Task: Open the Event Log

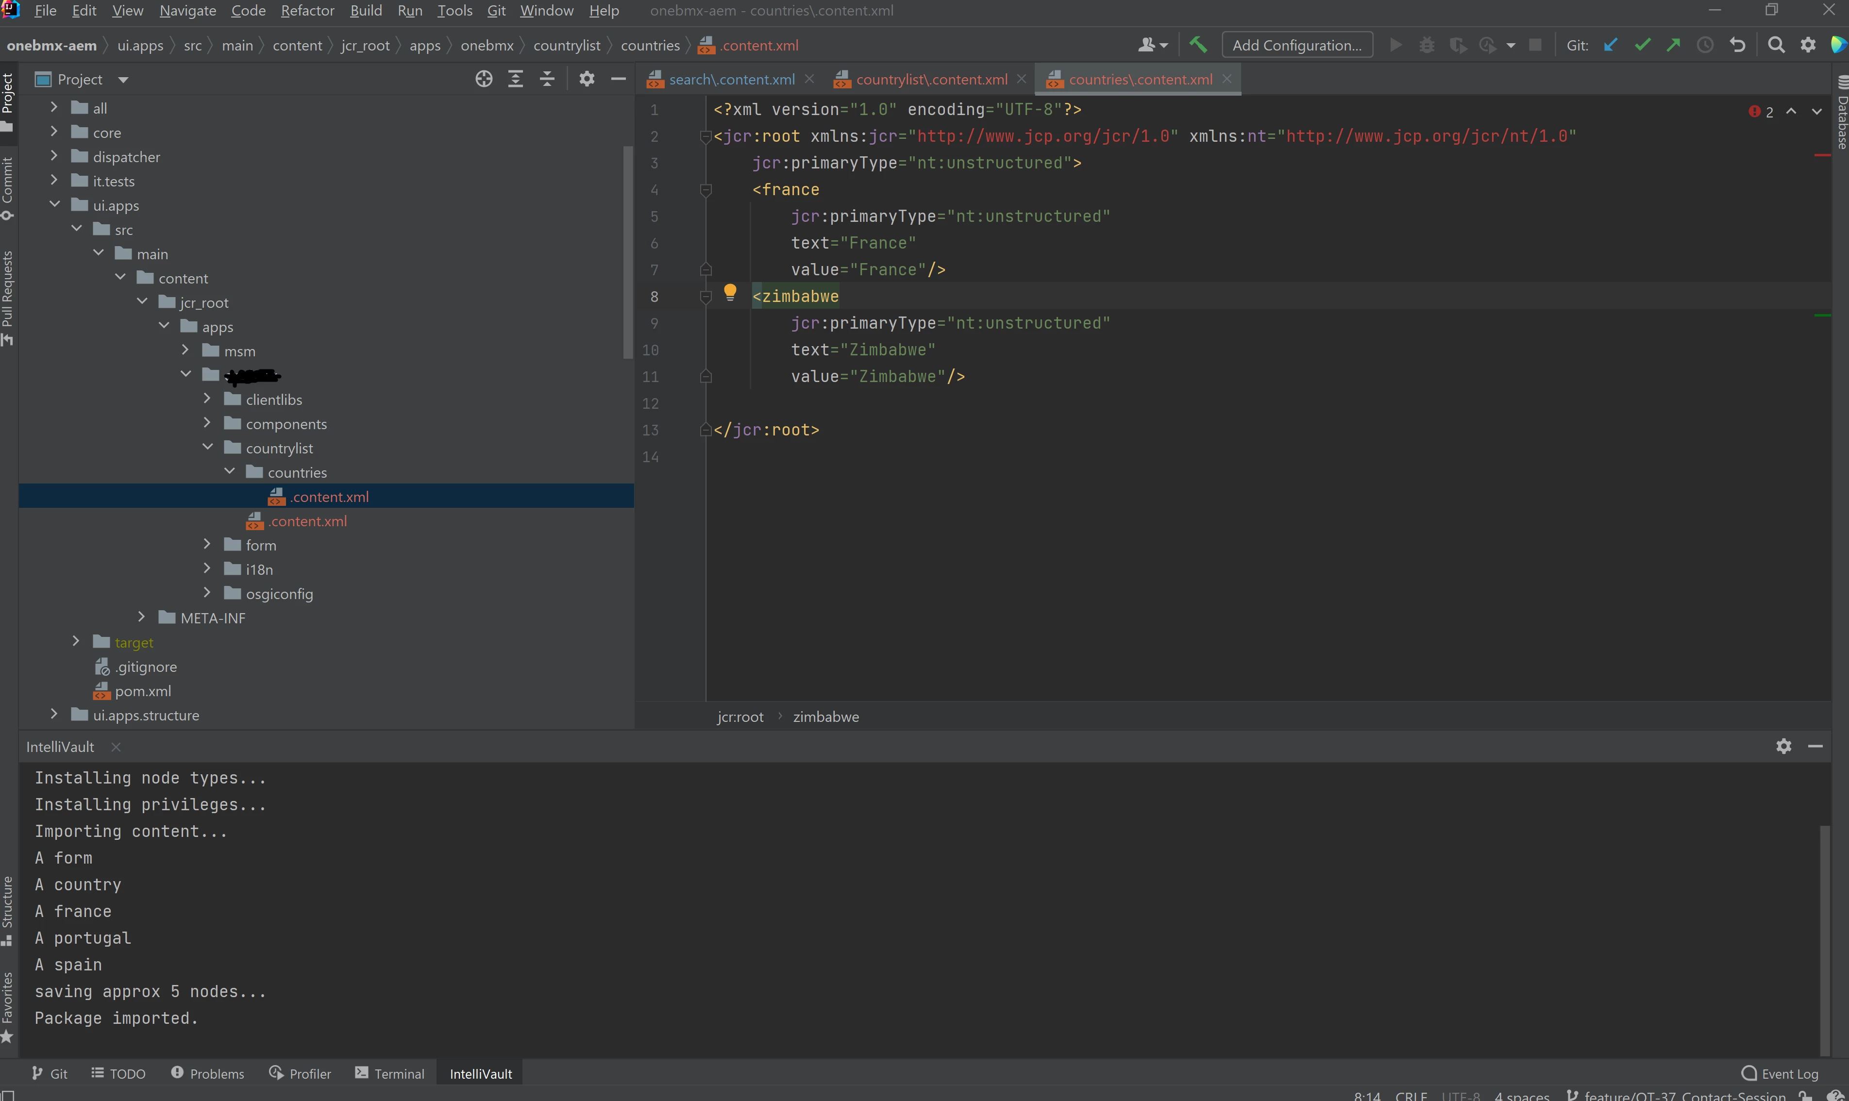Action: point(1780,1073)
